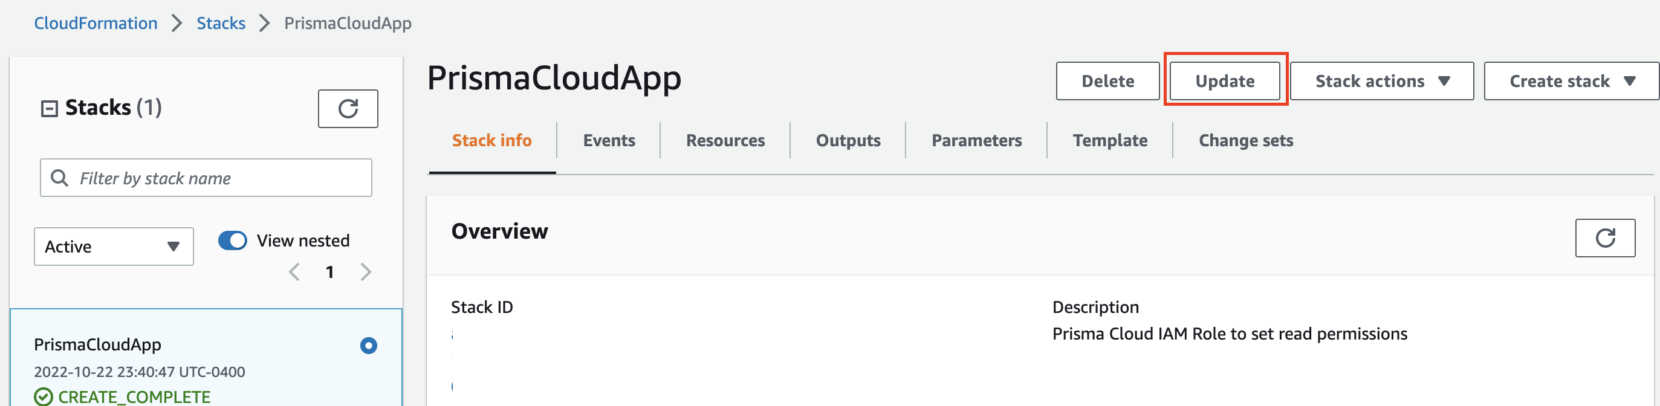Go to next stacks page
The image size is (1660, 406).
pyautogui.click(x=366, y=272)
